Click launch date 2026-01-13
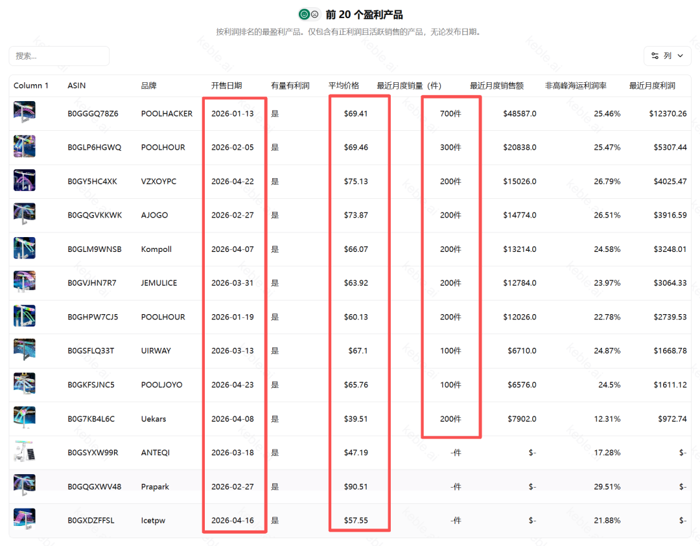Screen dimensions: 700x546 [233, 114]
